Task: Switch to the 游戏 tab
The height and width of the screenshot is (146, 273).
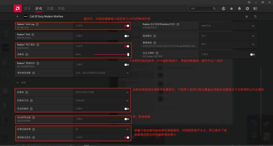Action: point(39,8)
